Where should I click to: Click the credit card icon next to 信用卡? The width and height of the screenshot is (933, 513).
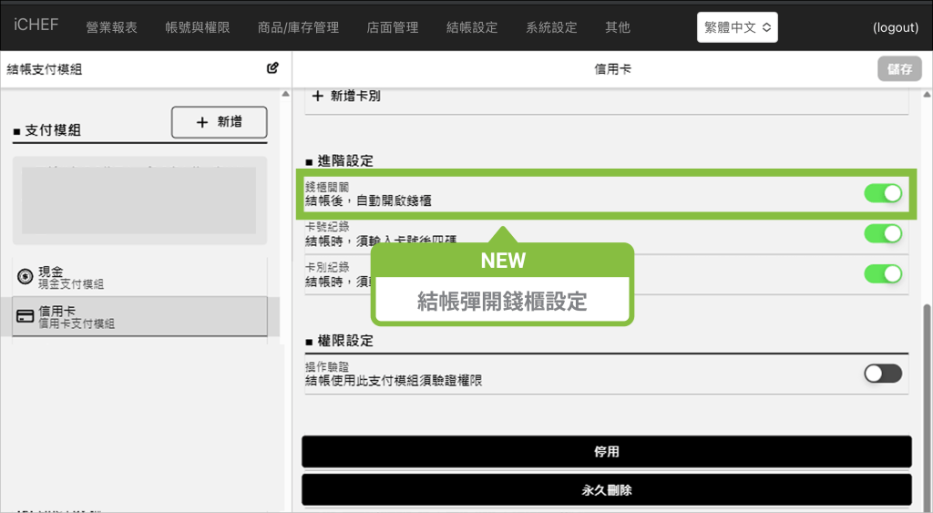[26, 317]
